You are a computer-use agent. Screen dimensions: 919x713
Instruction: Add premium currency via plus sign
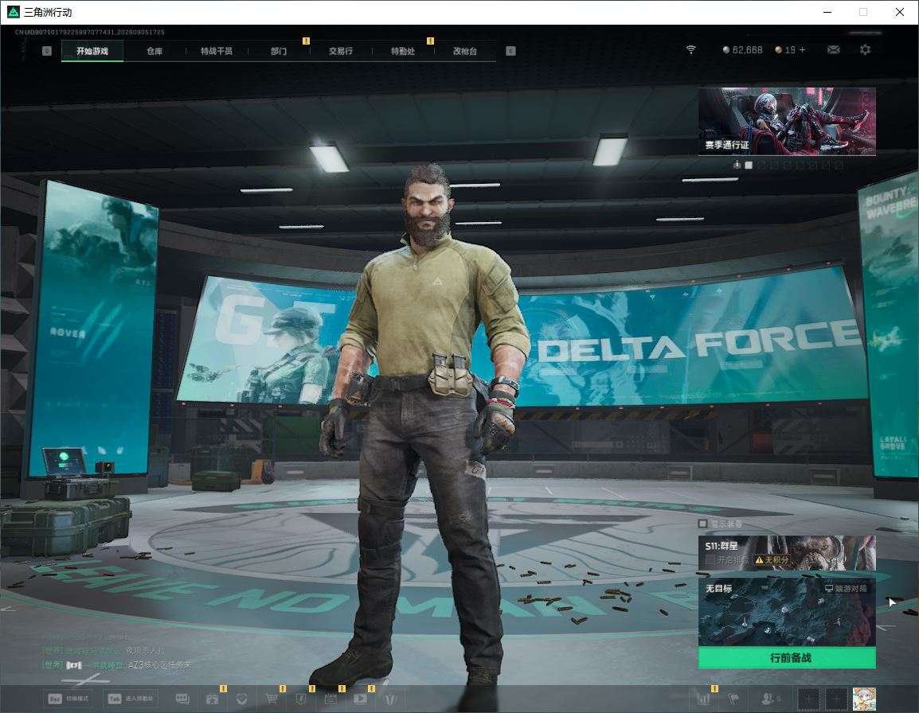click(803, 50)
